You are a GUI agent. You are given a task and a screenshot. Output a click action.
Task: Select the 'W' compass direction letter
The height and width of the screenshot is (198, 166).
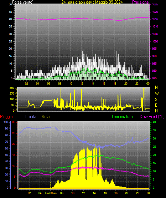[x=157, y=93]
